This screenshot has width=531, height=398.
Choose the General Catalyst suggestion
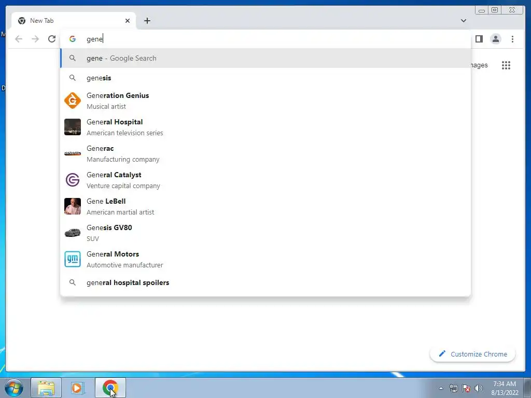[265, 180]
